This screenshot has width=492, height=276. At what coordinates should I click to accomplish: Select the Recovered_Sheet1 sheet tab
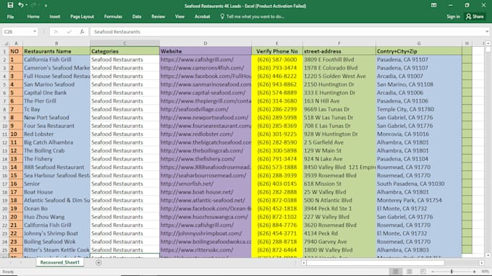(x=59, y=262)
